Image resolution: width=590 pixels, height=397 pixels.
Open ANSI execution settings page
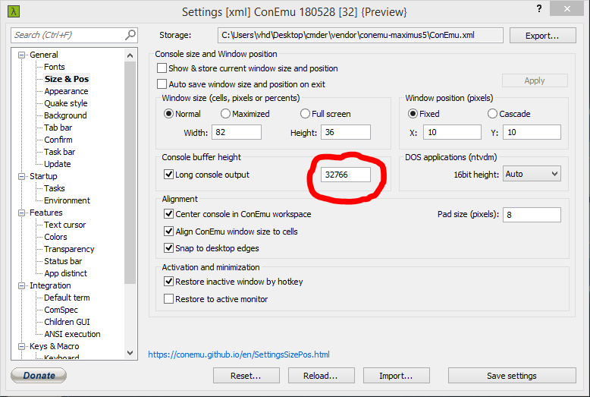[x=72, y=334]
